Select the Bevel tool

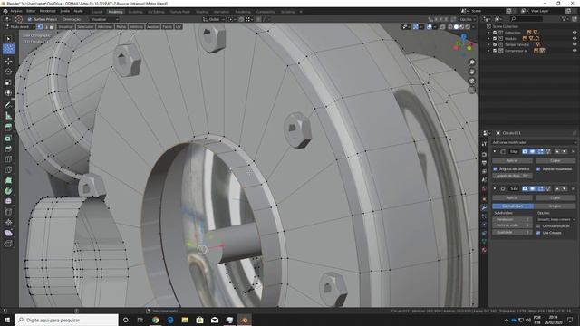[x=8, y=149]
